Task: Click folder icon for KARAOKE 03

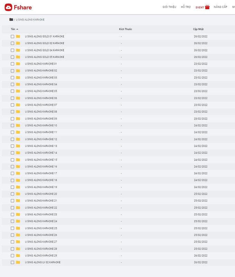Action: click(18, 77)
